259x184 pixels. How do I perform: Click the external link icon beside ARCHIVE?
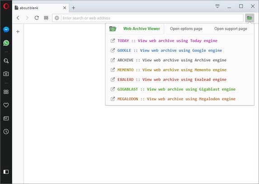pos(113,60)
